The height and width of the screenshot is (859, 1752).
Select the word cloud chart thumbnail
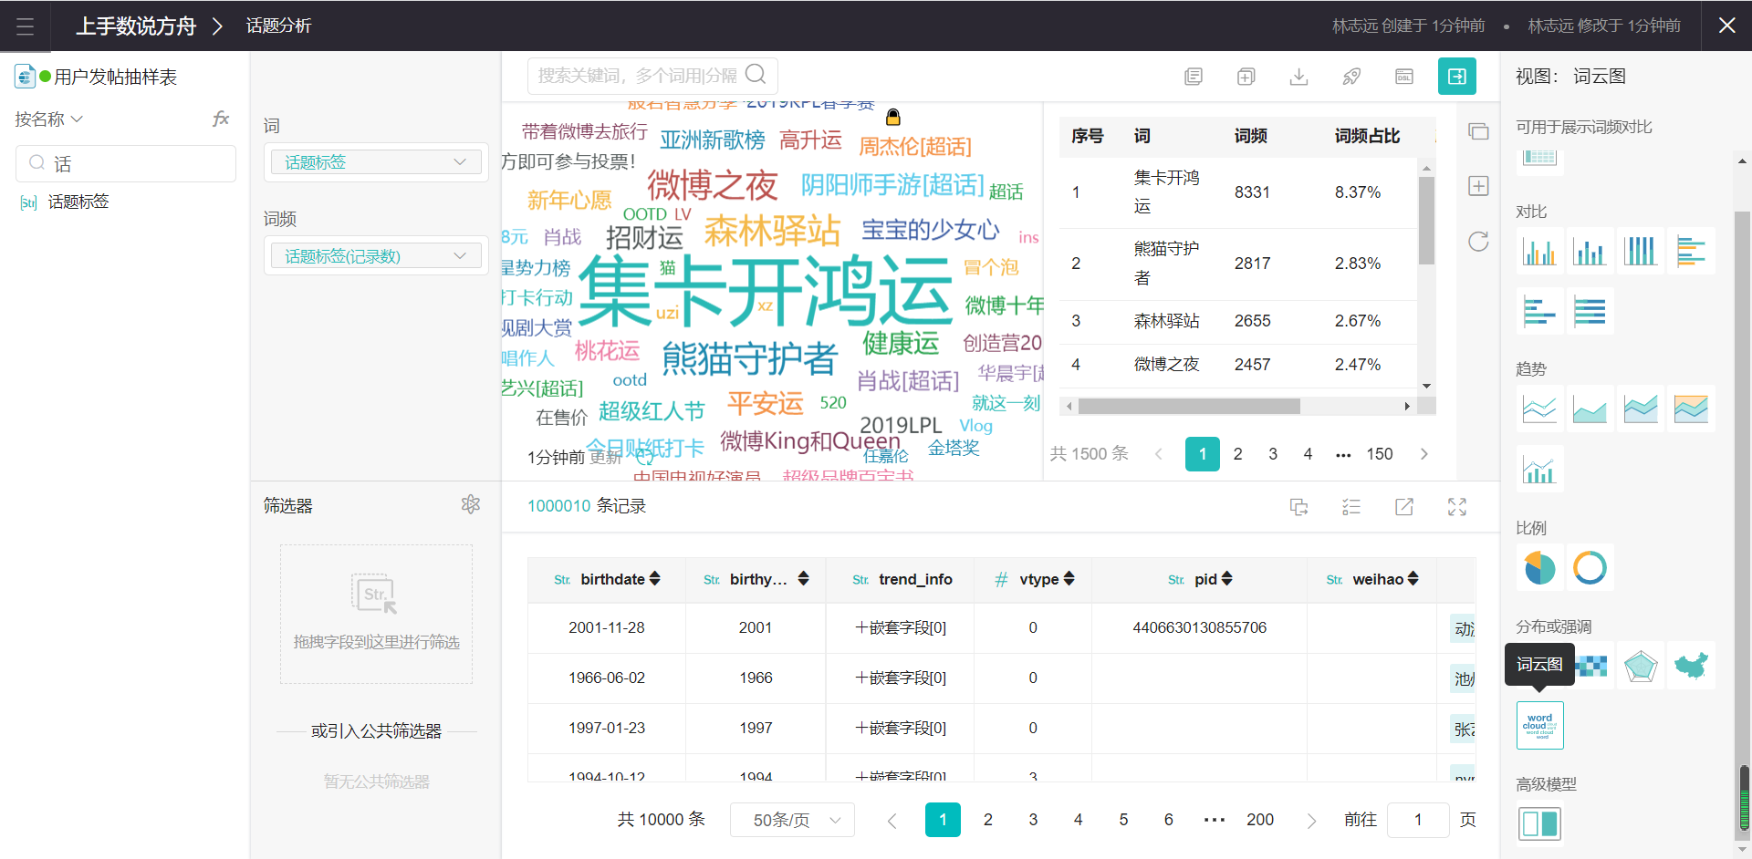1540,726
